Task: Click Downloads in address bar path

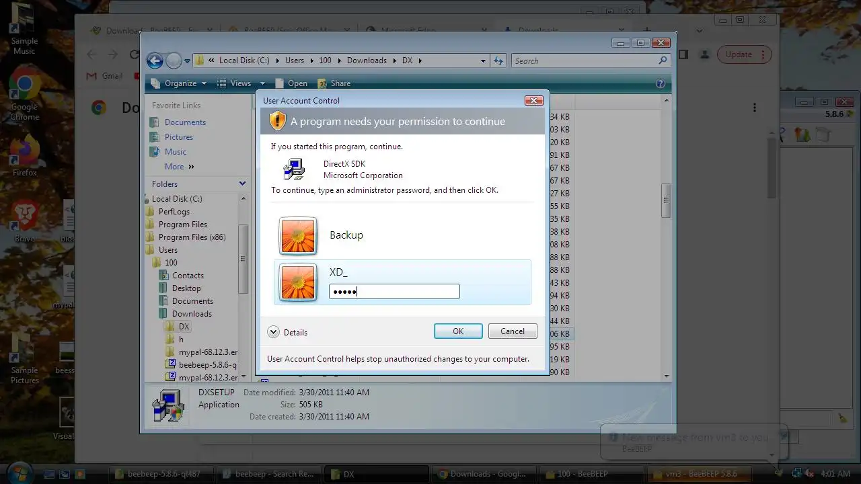Action: 367,61
